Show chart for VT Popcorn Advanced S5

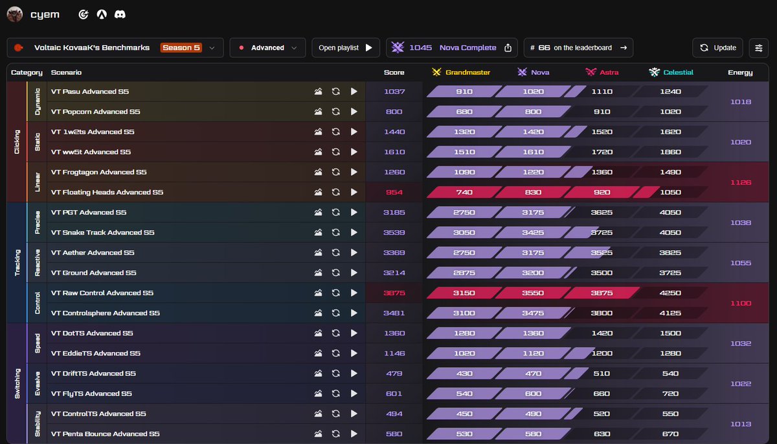click(318, 112)
